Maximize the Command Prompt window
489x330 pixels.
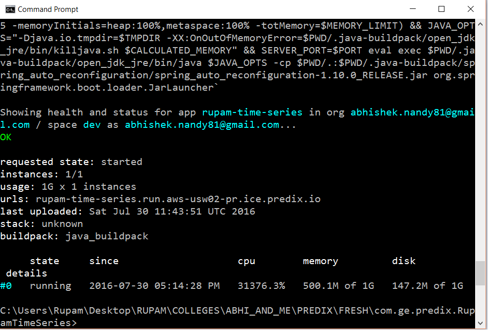point(441,9)
